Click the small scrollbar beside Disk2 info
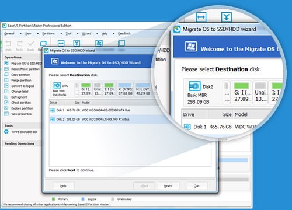 [77, 89]
